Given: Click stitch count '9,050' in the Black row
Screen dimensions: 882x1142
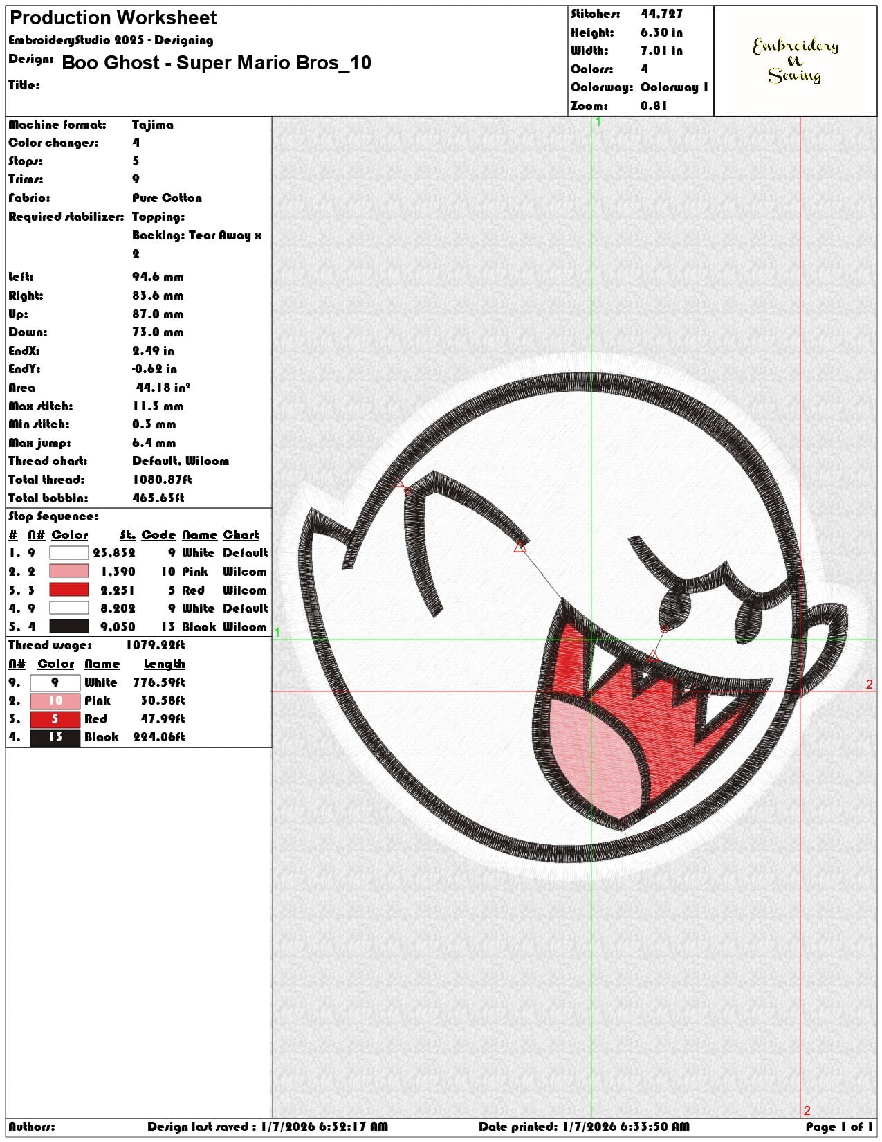Looking at the screenshot, I should pyautogui.click(x=118, y=627).
